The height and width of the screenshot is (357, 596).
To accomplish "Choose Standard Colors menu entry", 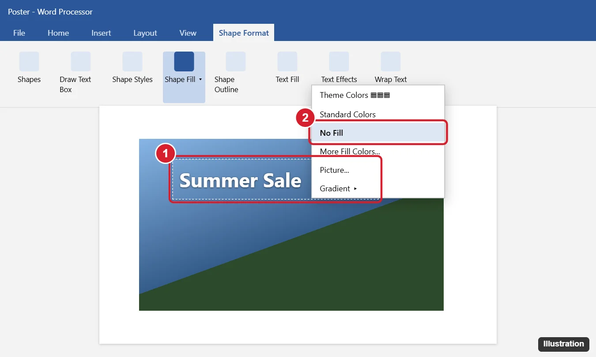I will (x=378, y=115).
